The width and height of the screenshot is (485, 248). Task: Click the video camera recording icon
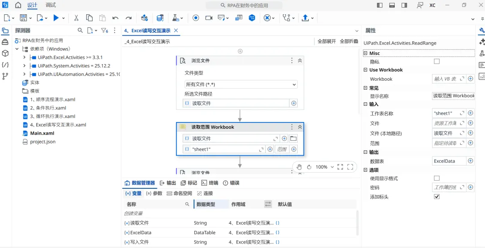tap(209, 18)
